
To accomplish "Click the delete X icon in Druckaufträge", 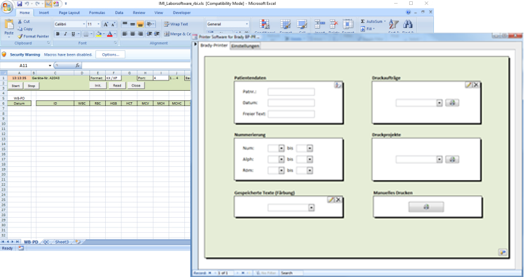I will 476,85.
